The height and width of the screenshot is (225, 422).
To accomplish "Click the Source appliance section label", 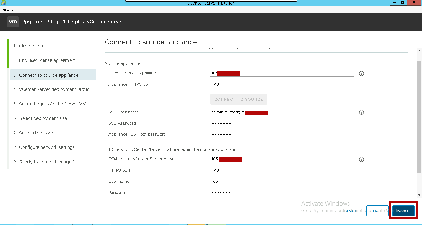I will tap(122, 63).
